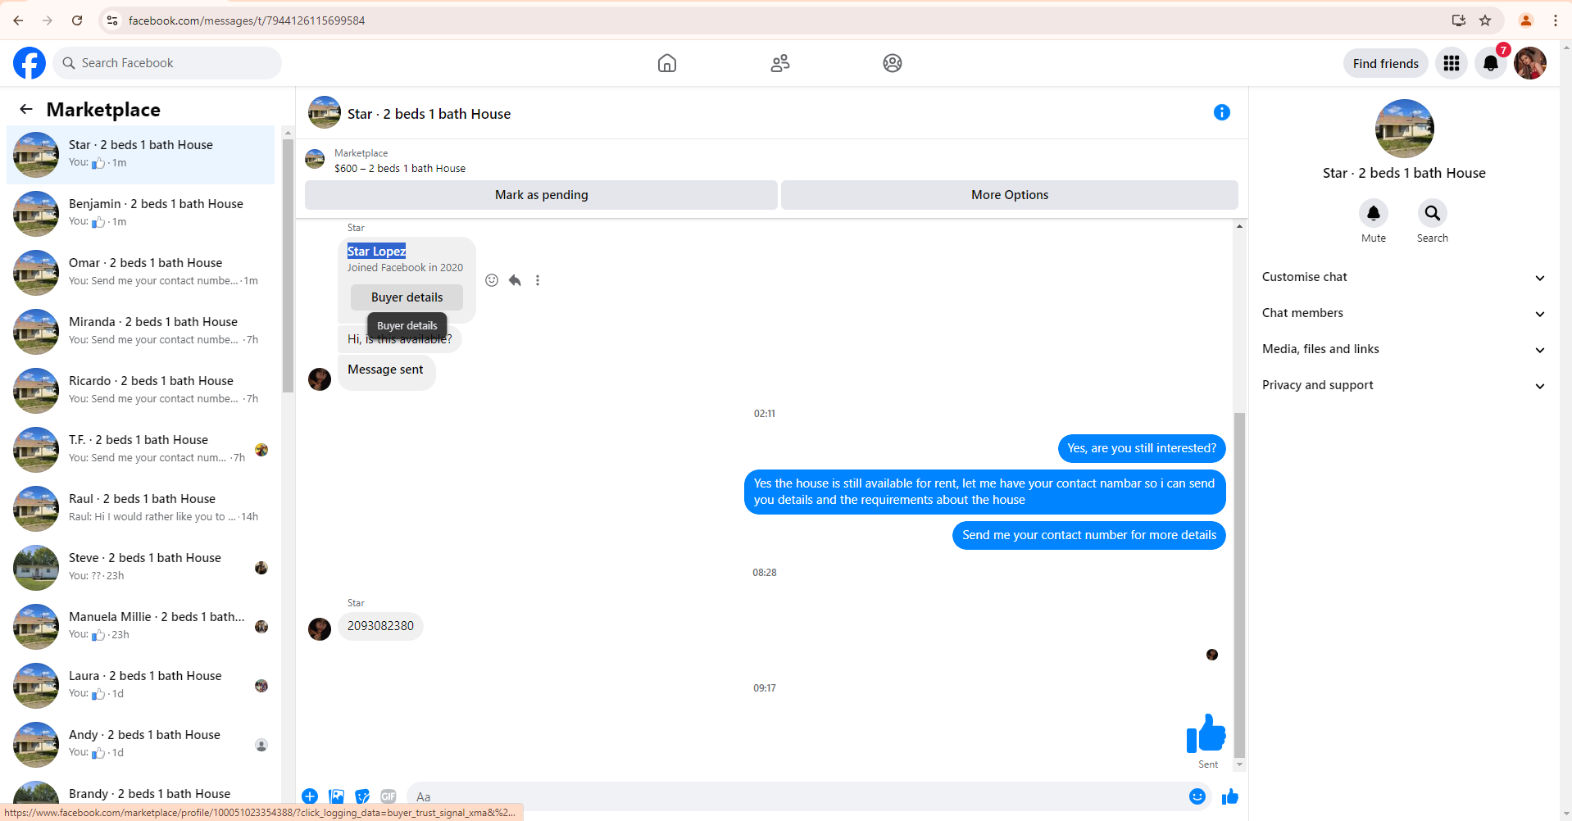The height and width of the screenshot is (821, 1572).
Task: Open the apps menu grid icon
Action: tap(1452, 63)
